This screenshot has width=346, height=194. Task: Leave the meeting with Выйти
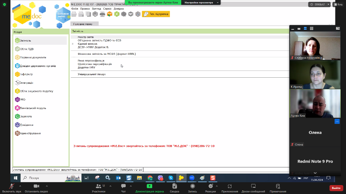[336, 188]
